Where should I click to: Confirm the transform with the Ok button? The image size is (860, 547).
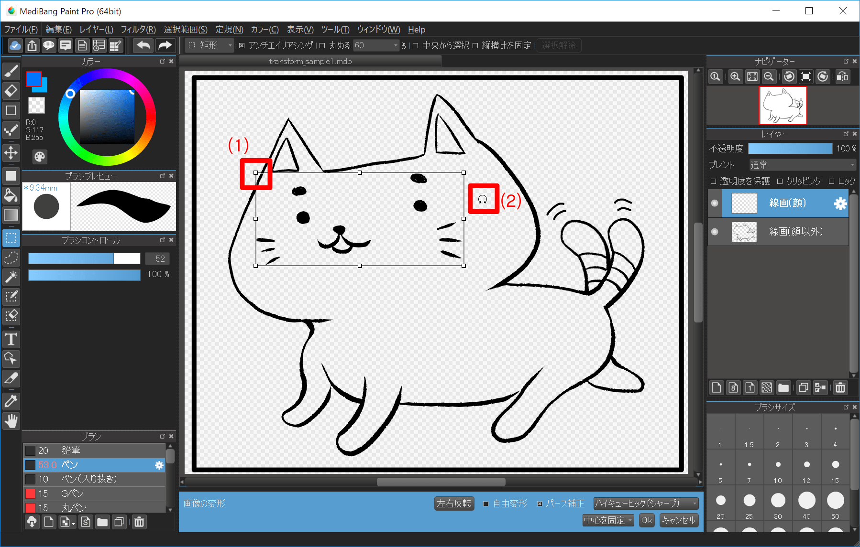647,520
